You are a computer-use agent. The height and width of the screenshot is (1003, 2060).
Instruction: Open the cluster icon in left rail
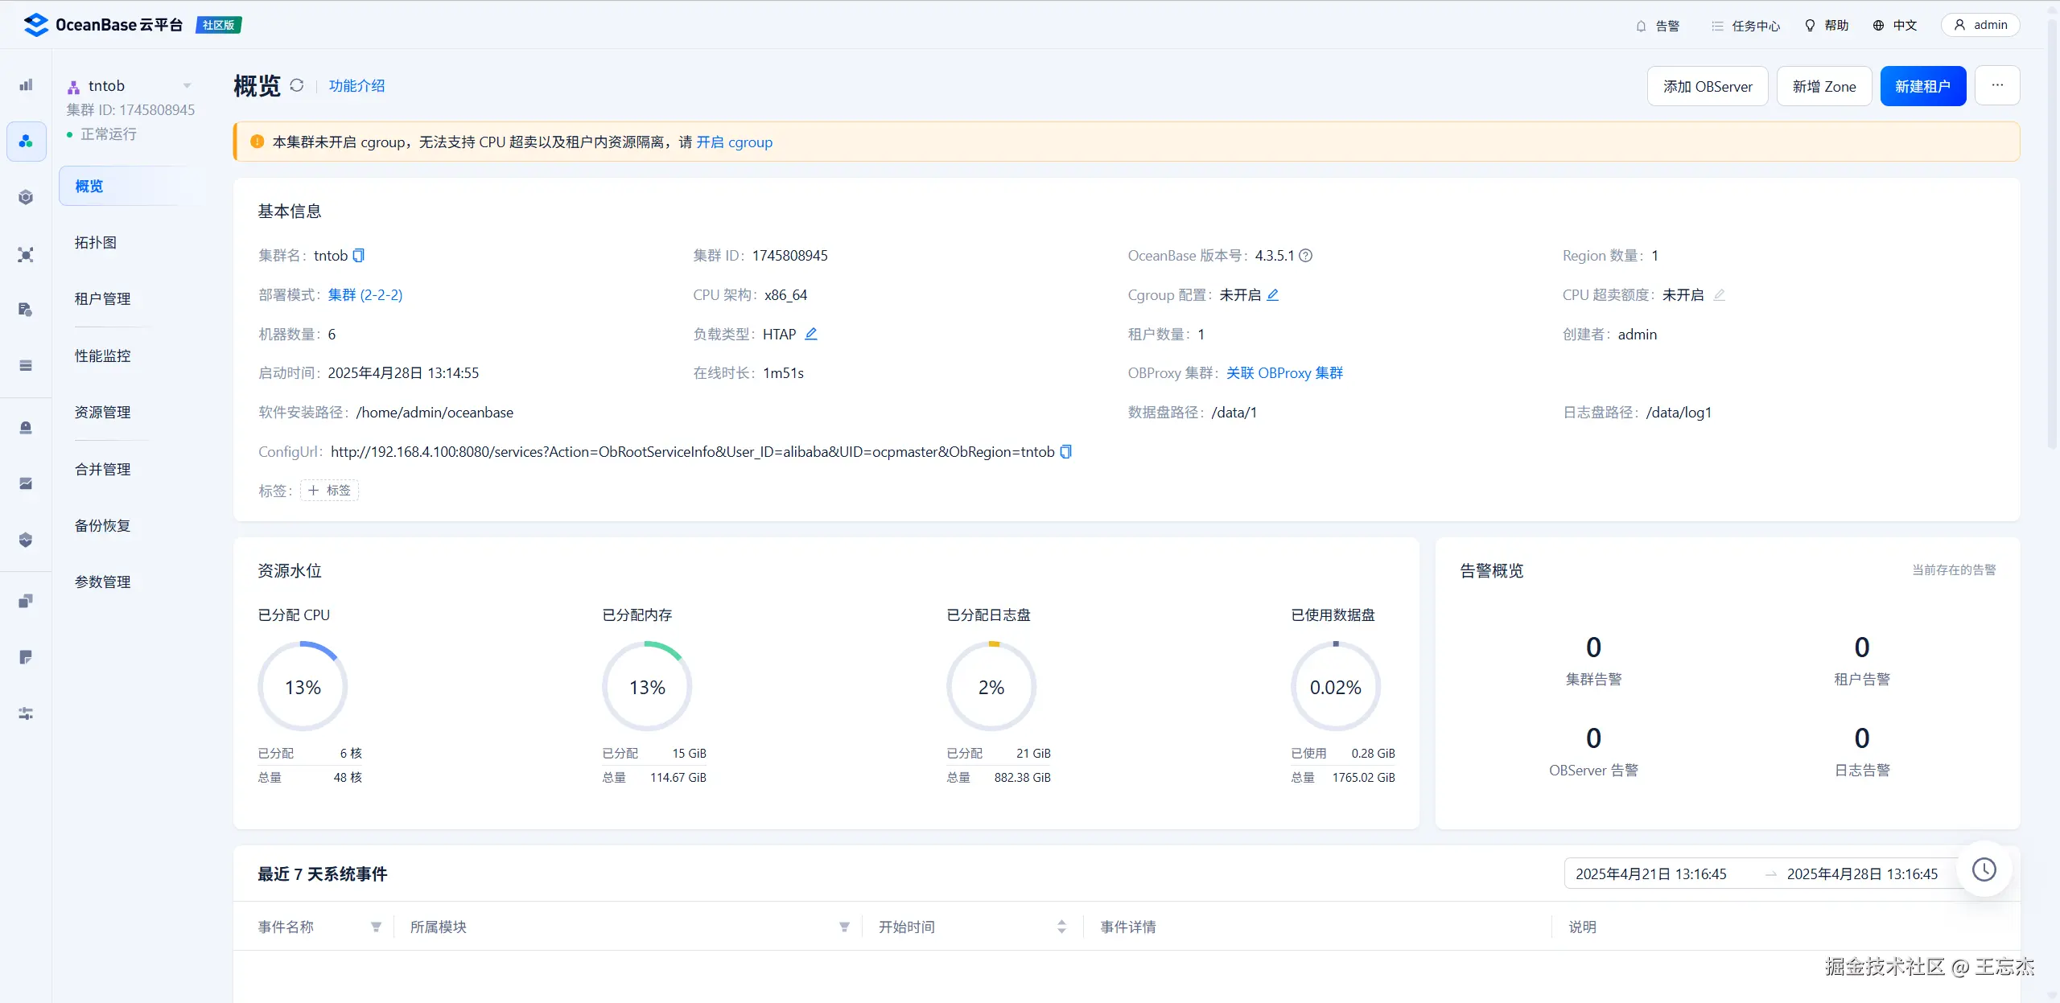(x=26, y=142)
